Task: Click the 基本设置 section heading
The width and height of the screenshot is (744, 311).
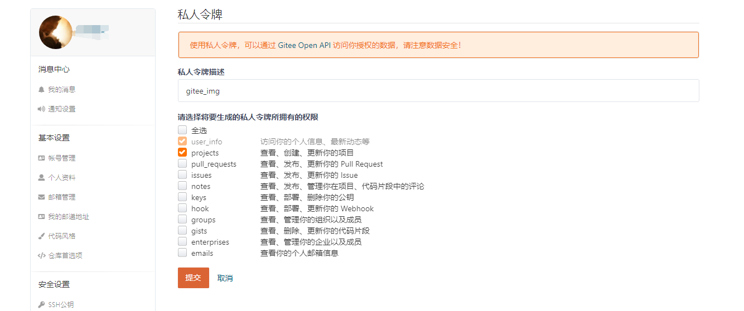Action: (54, 138)
